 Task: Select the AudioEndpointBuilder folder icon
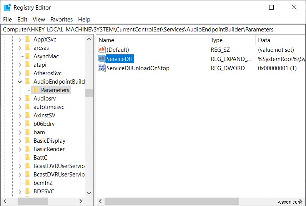[28, 81]
